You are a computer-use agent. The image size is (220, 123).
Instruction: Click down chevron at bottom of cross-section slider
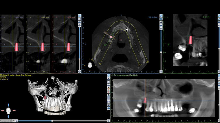pyautogui.click(x=79, y=72)
